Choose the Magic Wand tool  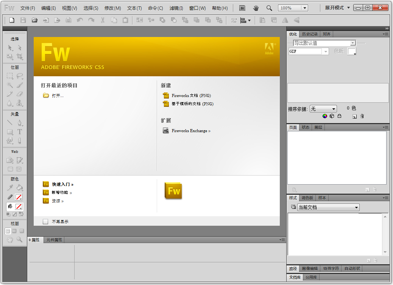[10, 85]
